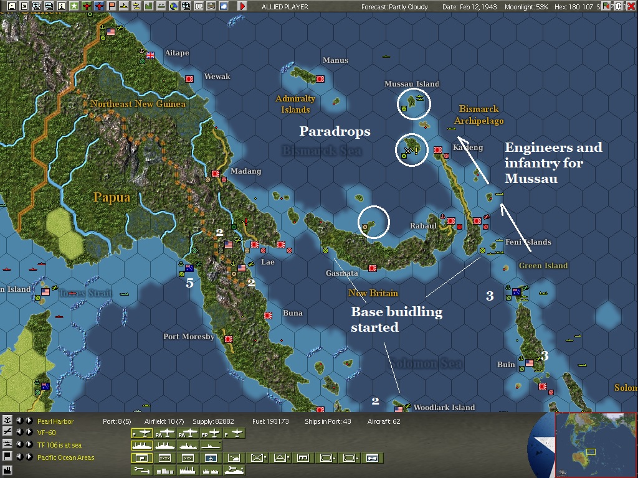Select the blue anchor naval HQ unit button
The image size is (638, 478).
pos(211,458)
